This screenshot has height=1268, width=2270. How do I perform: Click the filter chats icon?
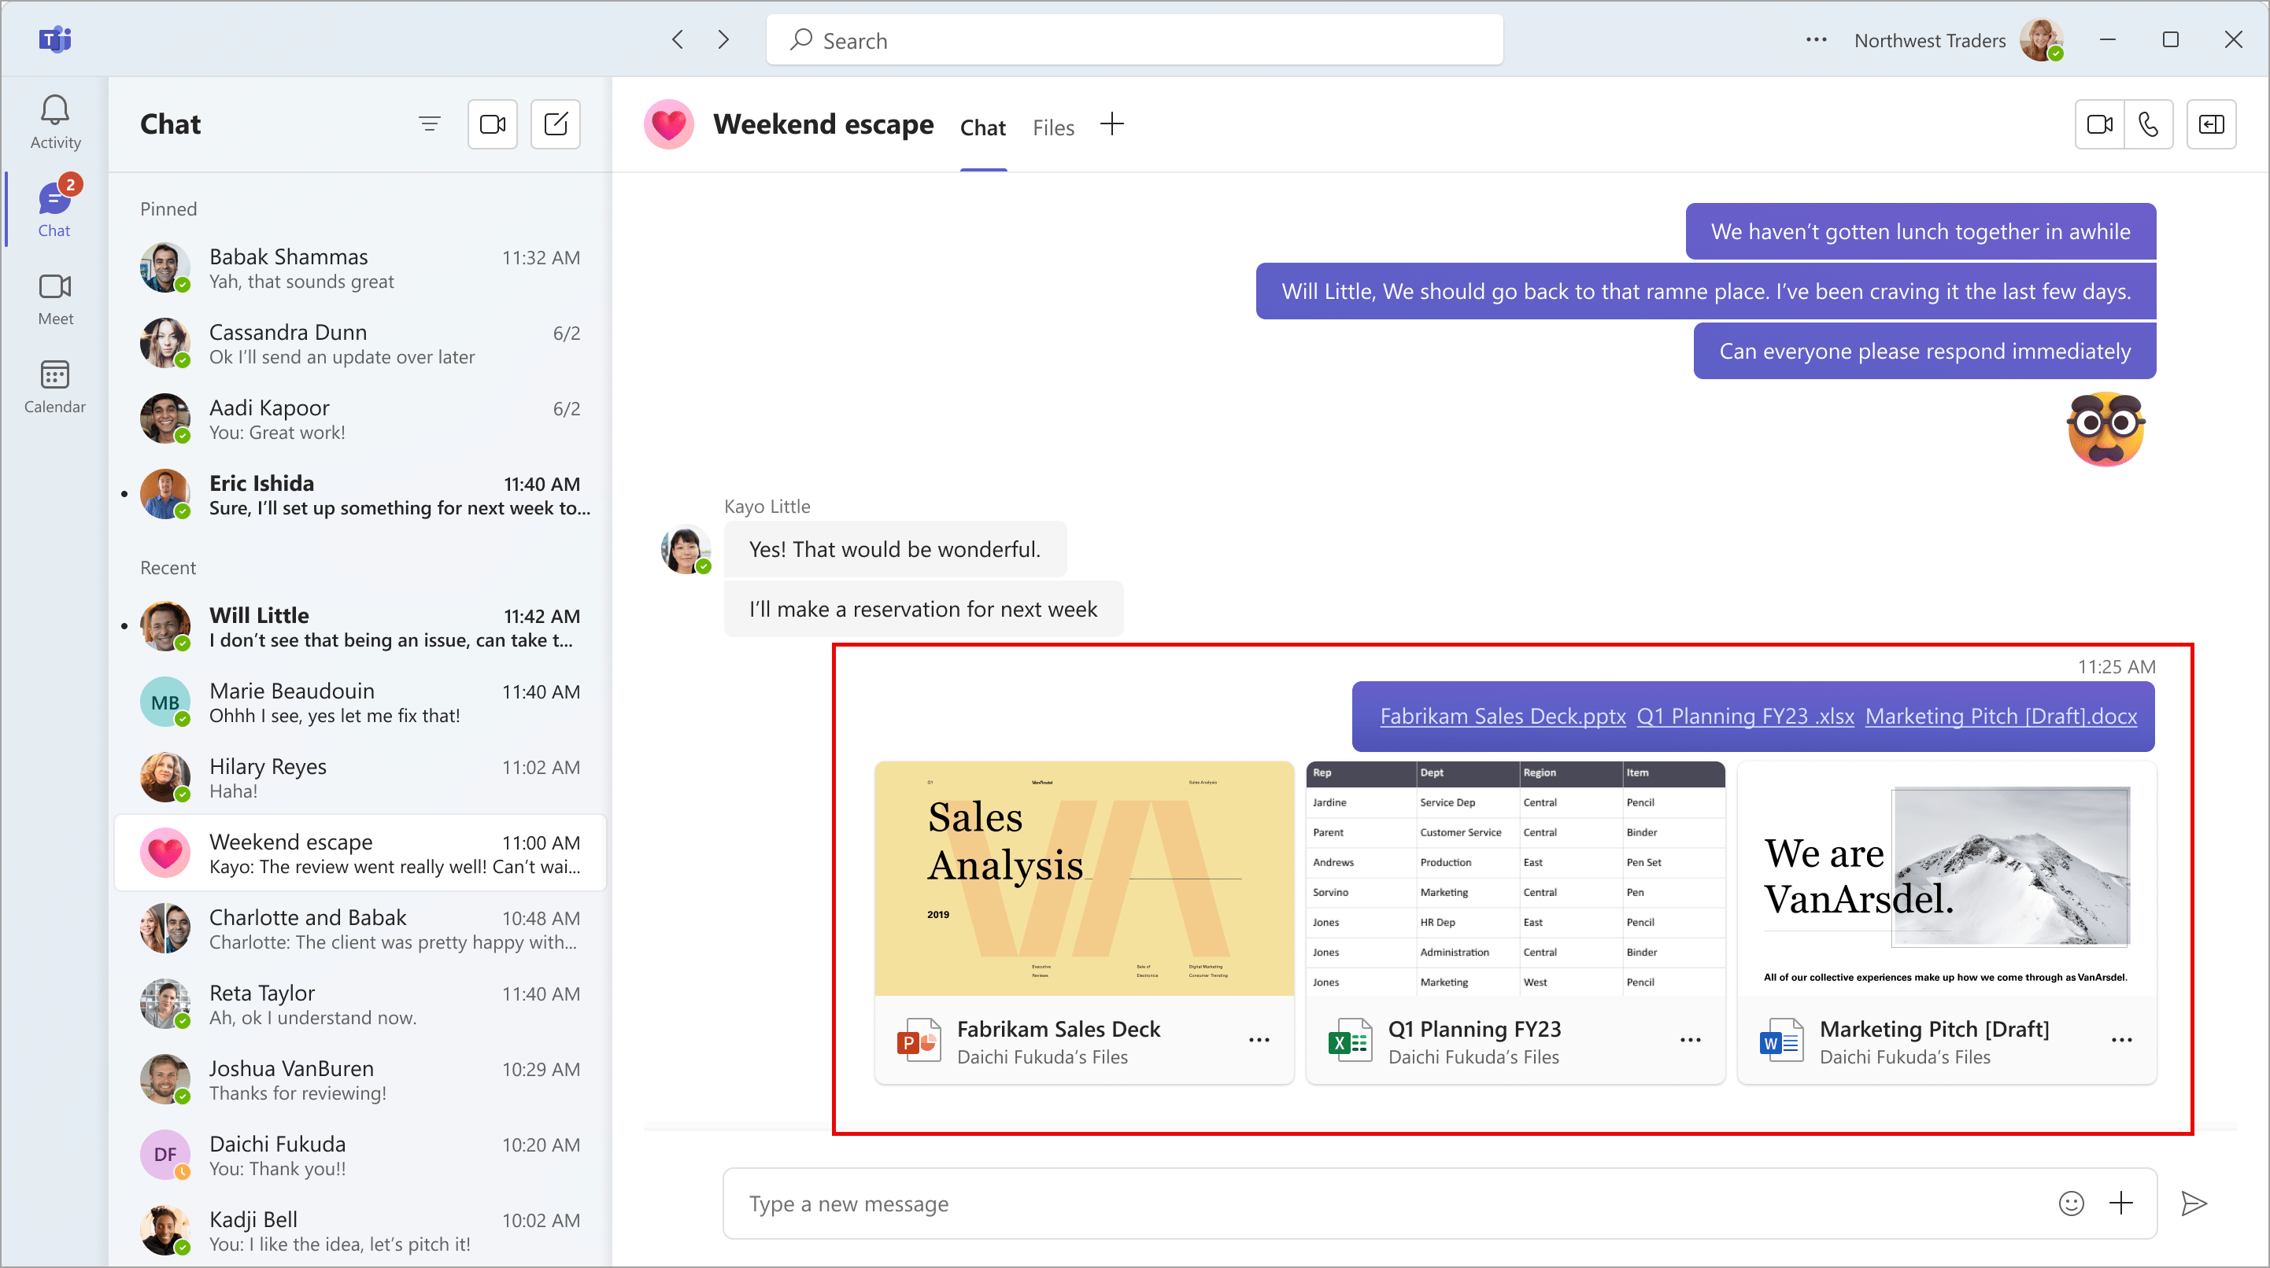pyautogui.click(x=429, y=124)
